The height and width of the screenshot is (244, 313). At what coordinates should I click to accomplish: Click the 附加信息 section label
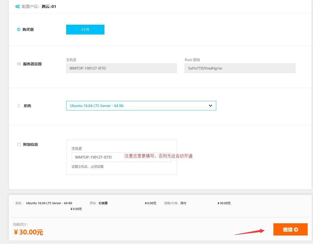[x=31, y=144]
